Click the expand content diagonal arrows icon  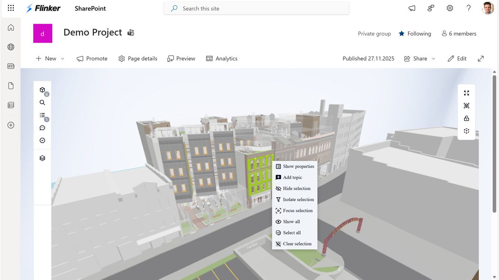(481, 58)
